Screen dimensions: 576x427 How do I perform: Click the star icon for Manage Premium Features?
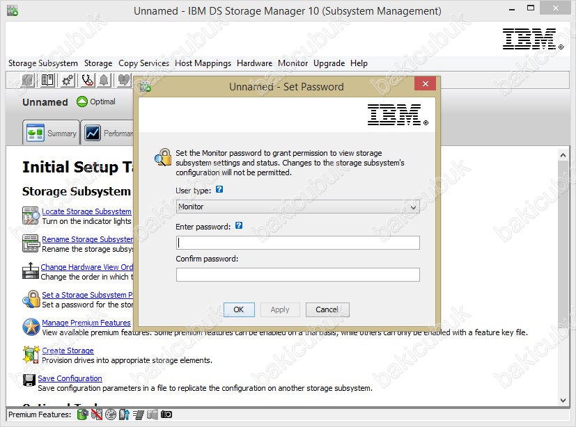31,327
